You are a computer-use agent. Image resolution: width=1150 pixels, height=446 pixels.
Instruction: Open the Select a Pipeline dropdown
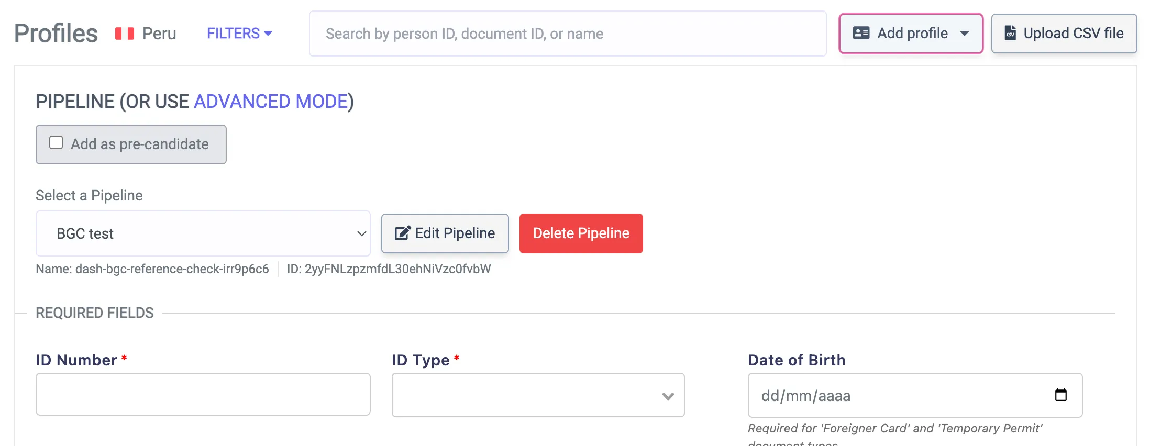[203, 233]
